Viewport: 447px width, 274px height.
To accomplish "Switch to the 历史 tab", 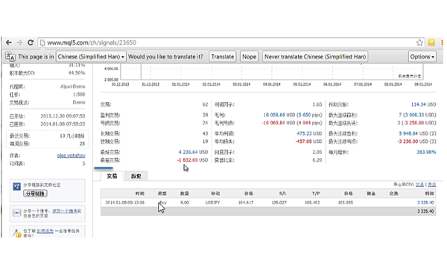I will [136, 176].
